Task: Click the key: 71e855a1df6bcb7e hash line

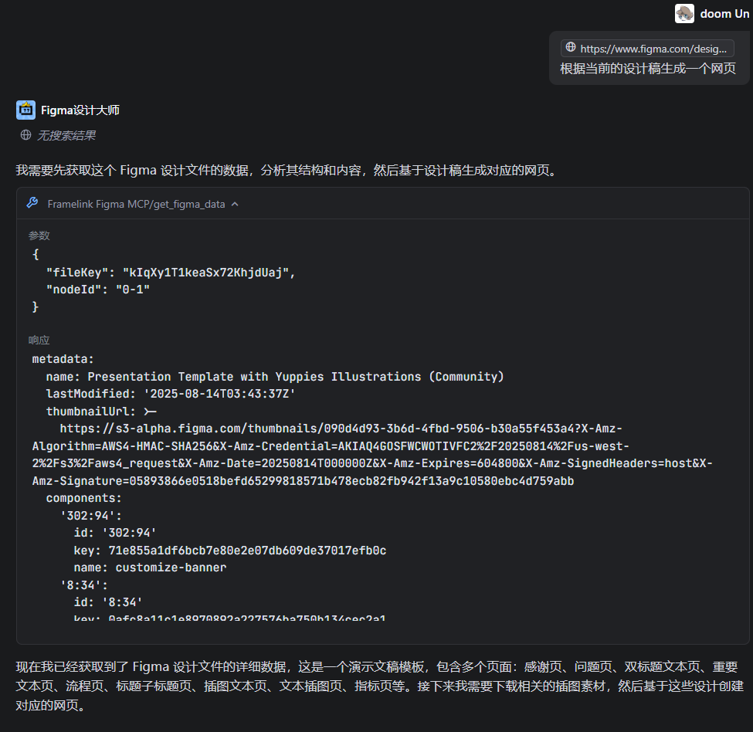Action: coord(230,551)
